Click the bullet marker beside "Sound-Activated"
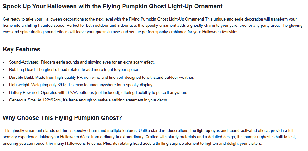Image resolution: width=308 pixels, height=151 pixels. 4,62
